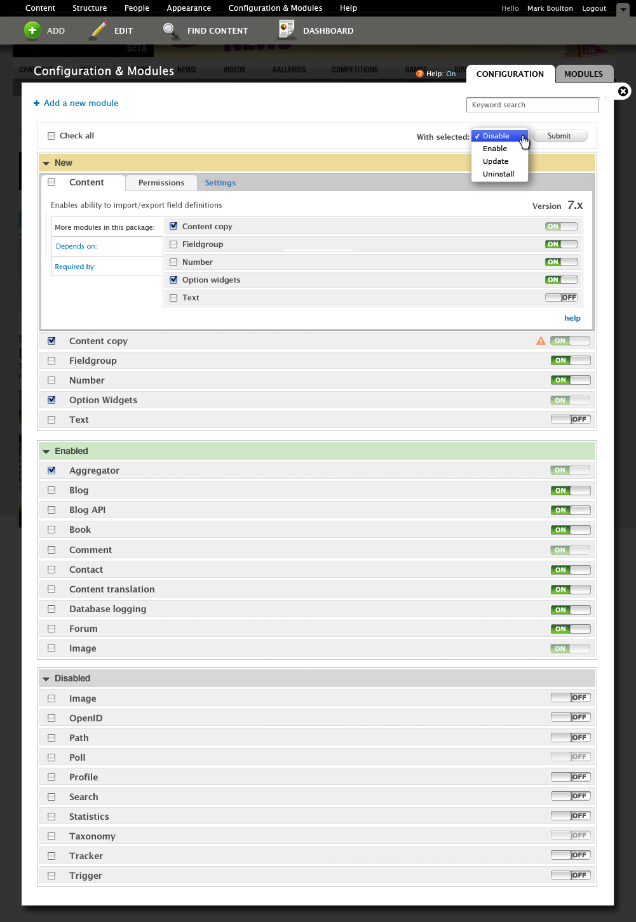Open the Permissions tab
Screen dimensions: 636x922
pyautogui.click(x=161, y=183)
